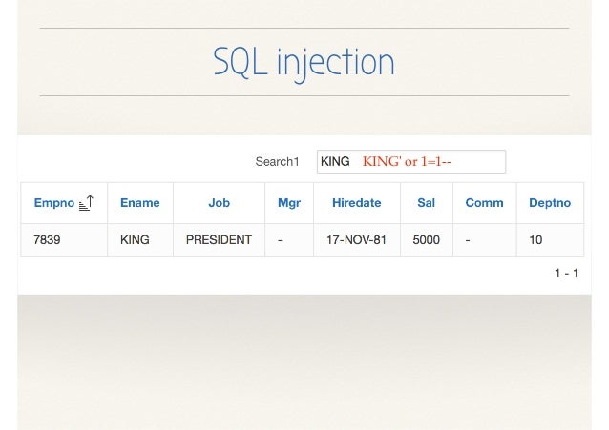Click the Empno sort ascending icon
This screenshot has width=609, height=430.
(x=86, y=202)
